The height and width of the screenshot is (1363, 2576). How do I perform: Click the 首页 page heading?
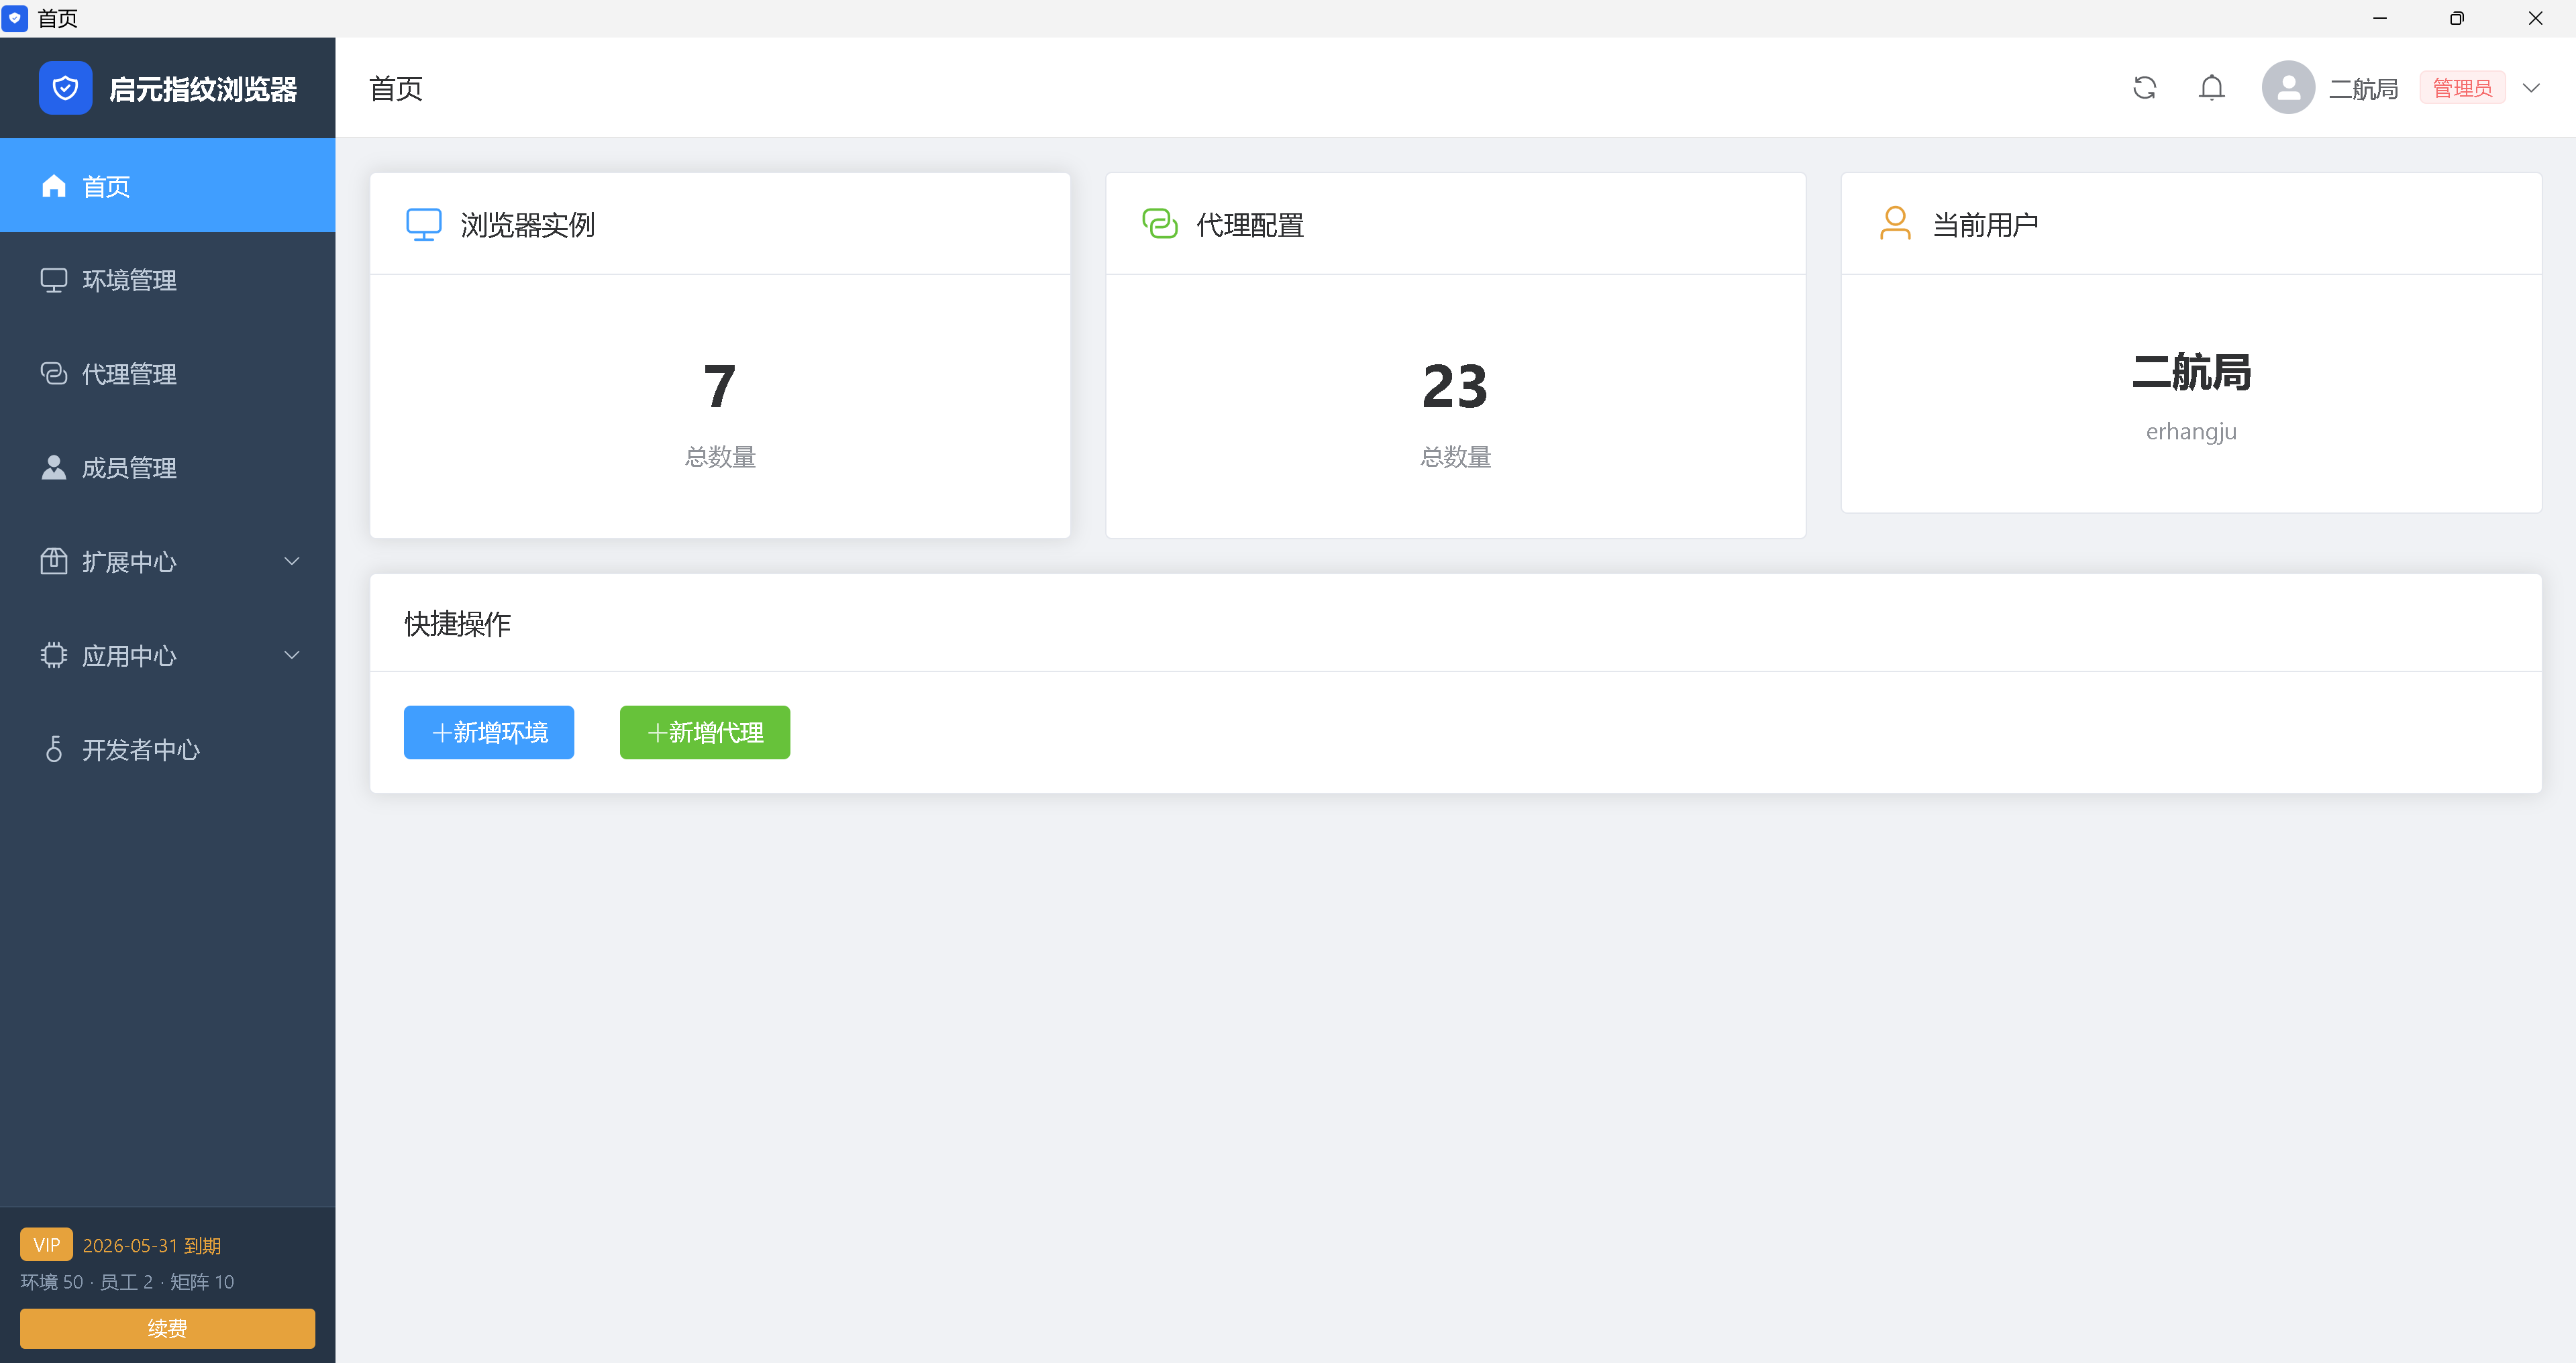(396, 88)
